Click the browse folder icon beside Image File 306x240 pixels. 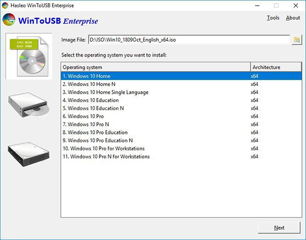click(x=296, y=40)
